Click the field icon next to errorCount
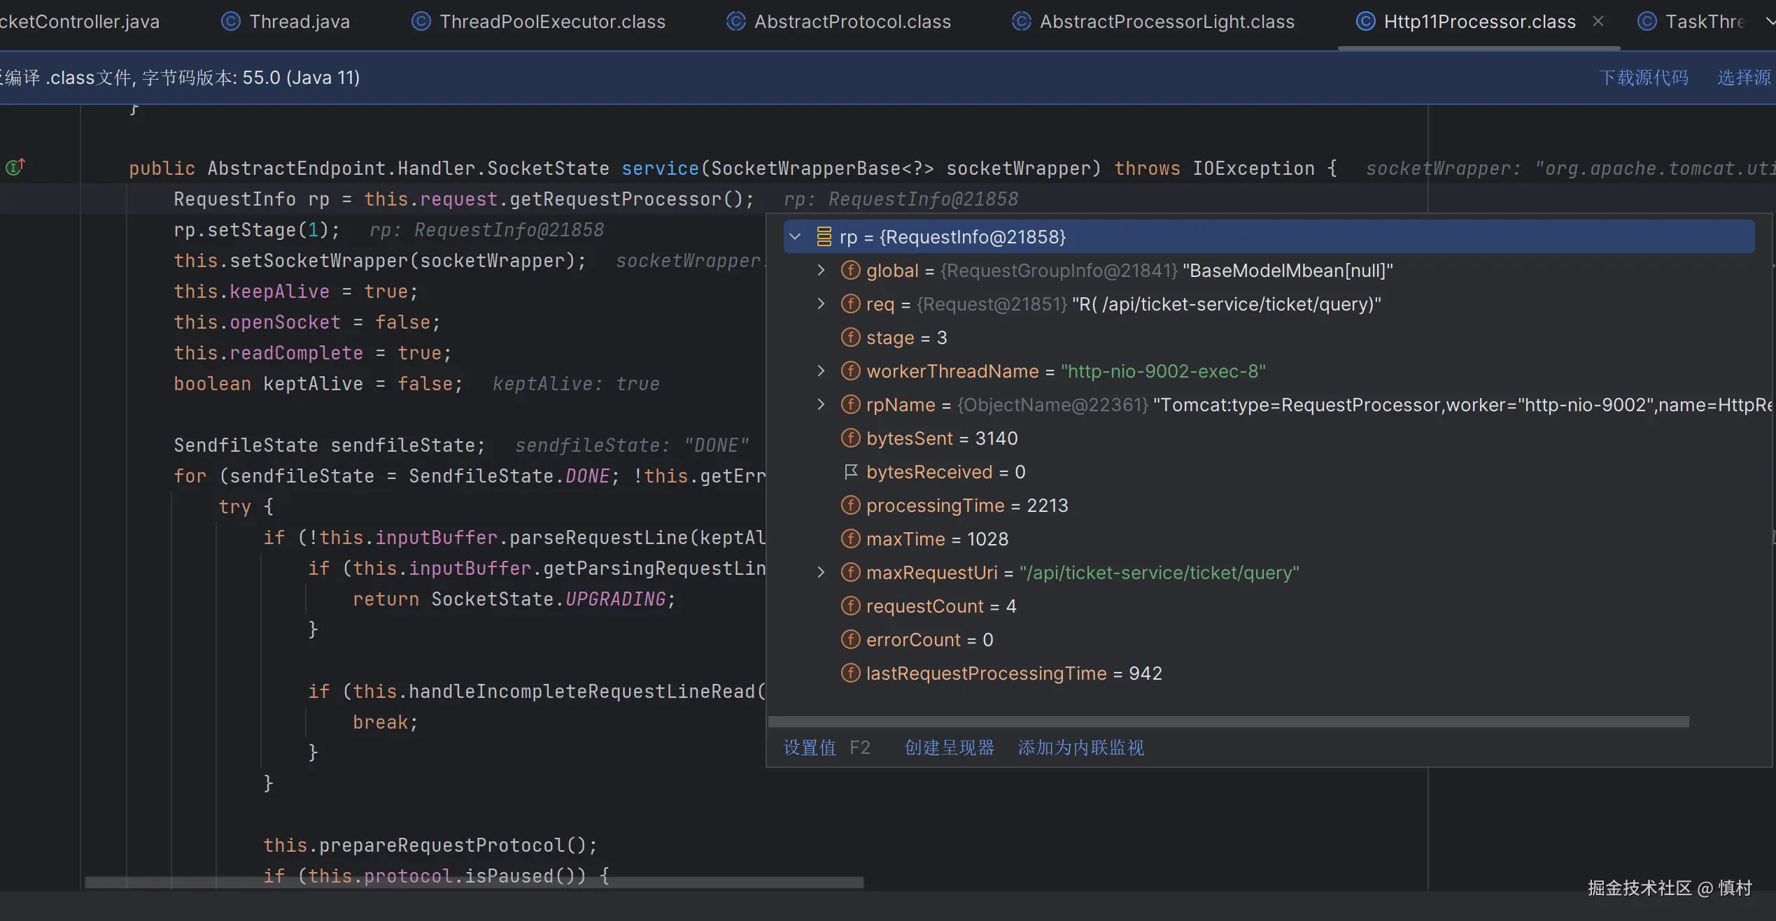This screenshot has width=1776, height=921. point(850,640)
